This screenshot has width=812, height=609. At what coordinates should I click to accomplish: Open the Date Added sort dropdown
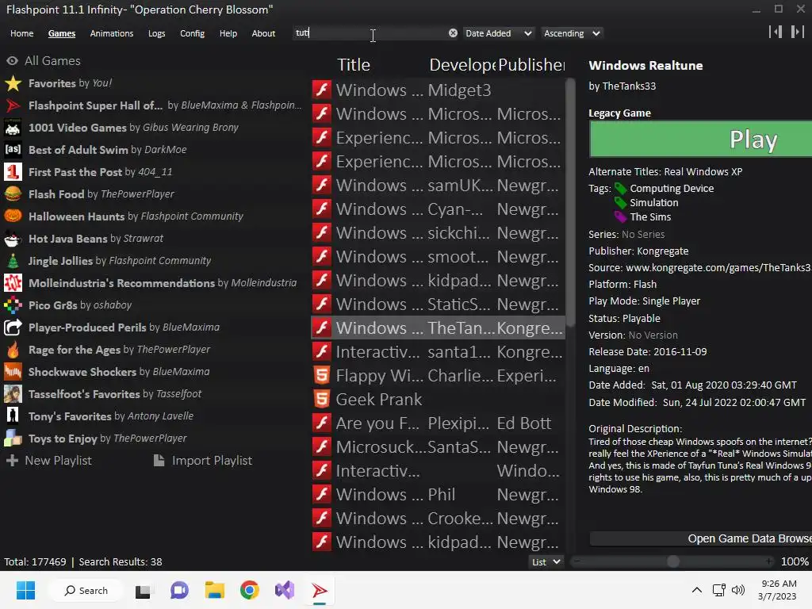(498, 33)
